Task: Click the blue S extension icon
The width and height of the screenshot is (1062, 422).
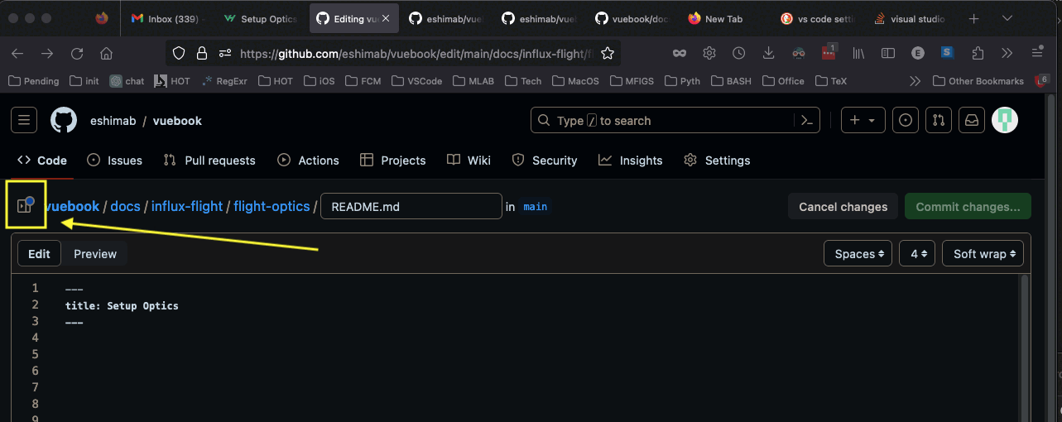Action: click(948, 53)
